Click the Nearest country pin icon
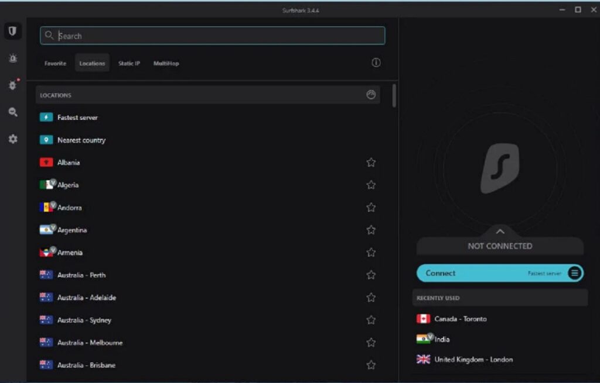 46,140
